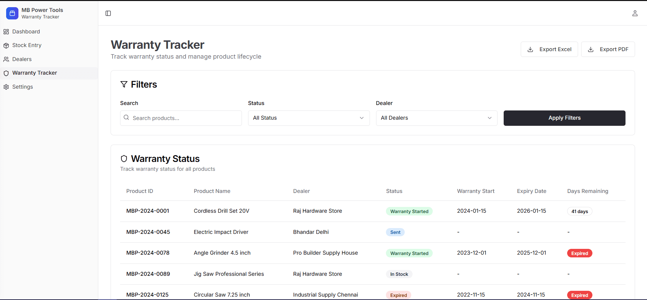Focus the Search products input field

(x=184, y=118)
